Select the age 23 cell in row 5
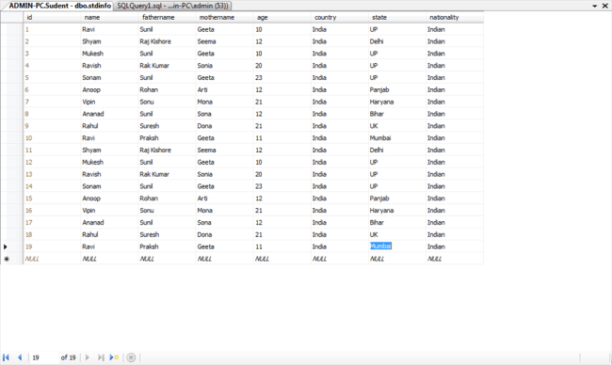 pyautogui.click(x=282, y=77)
